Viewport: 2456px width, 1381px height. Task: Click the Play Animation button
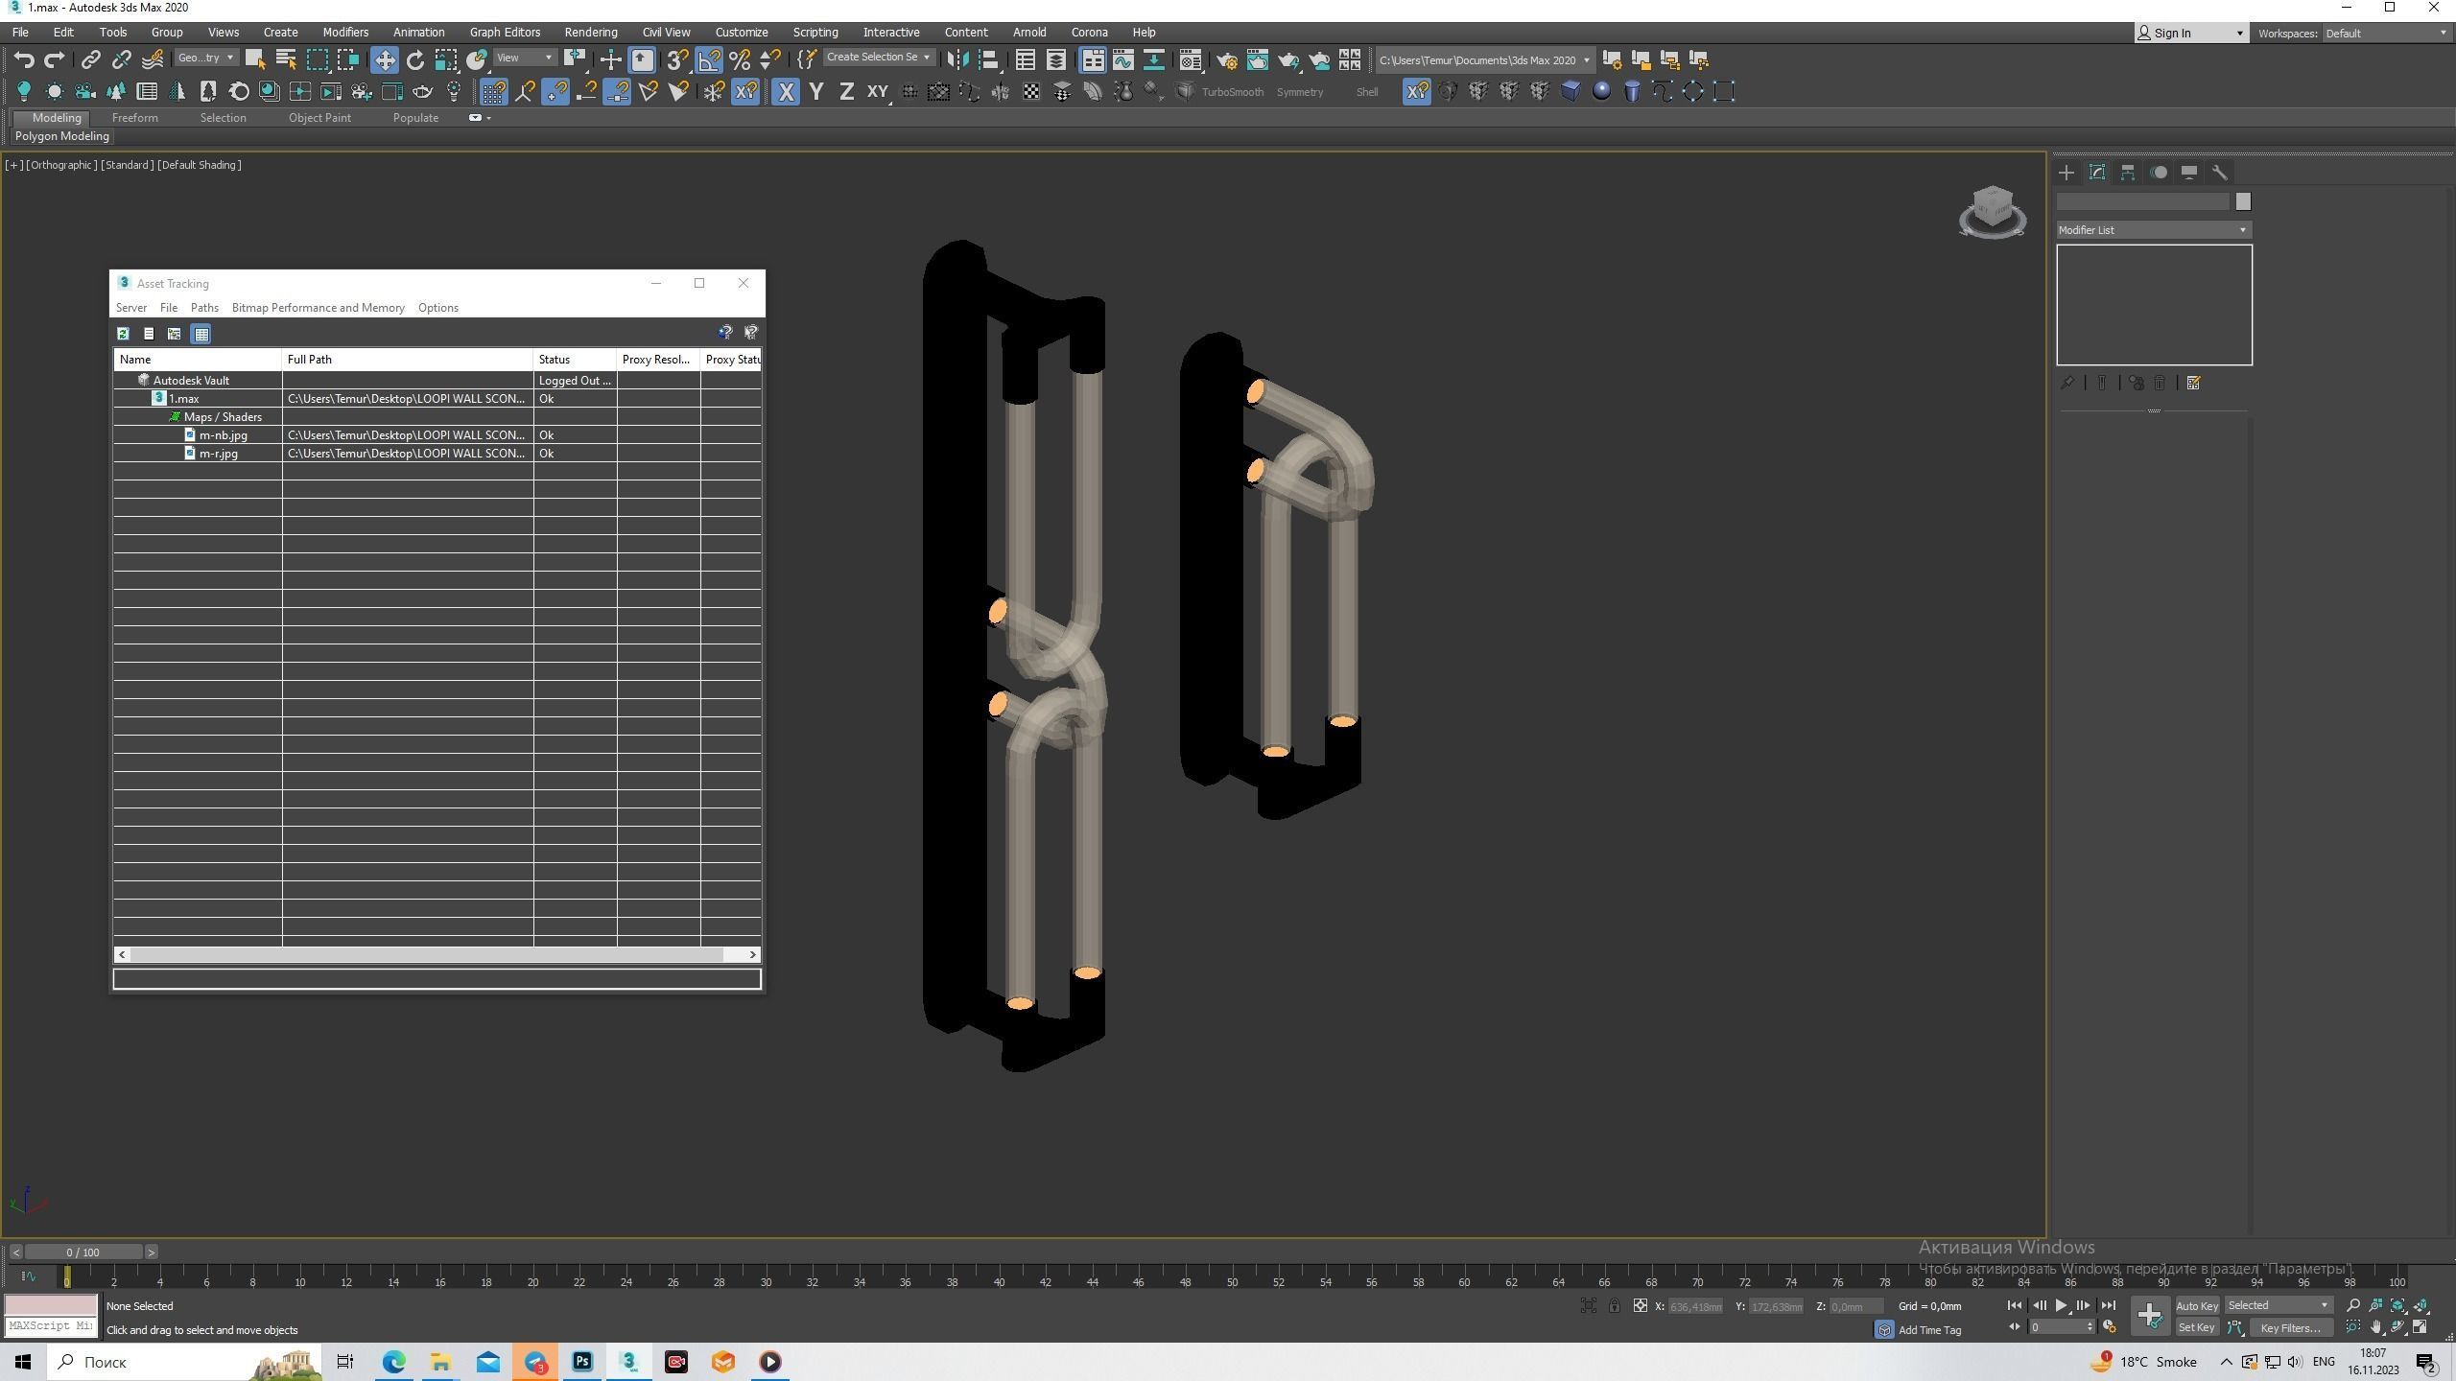(x=2062, y=1306)
